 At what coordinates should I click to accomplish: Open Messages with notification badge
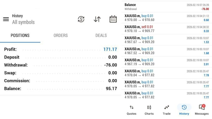click(x=202, y=110)
